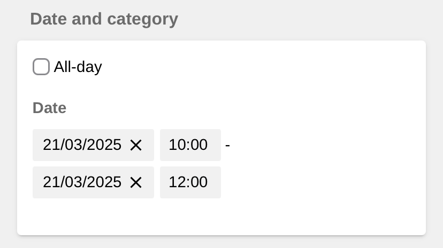Click the X beside the 10:00 row date

pyautogui.click(x=136, y=145)
